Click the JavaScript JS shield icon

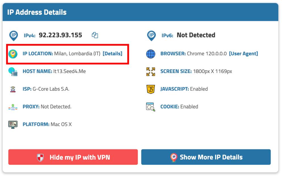click(x=151, y=89)
